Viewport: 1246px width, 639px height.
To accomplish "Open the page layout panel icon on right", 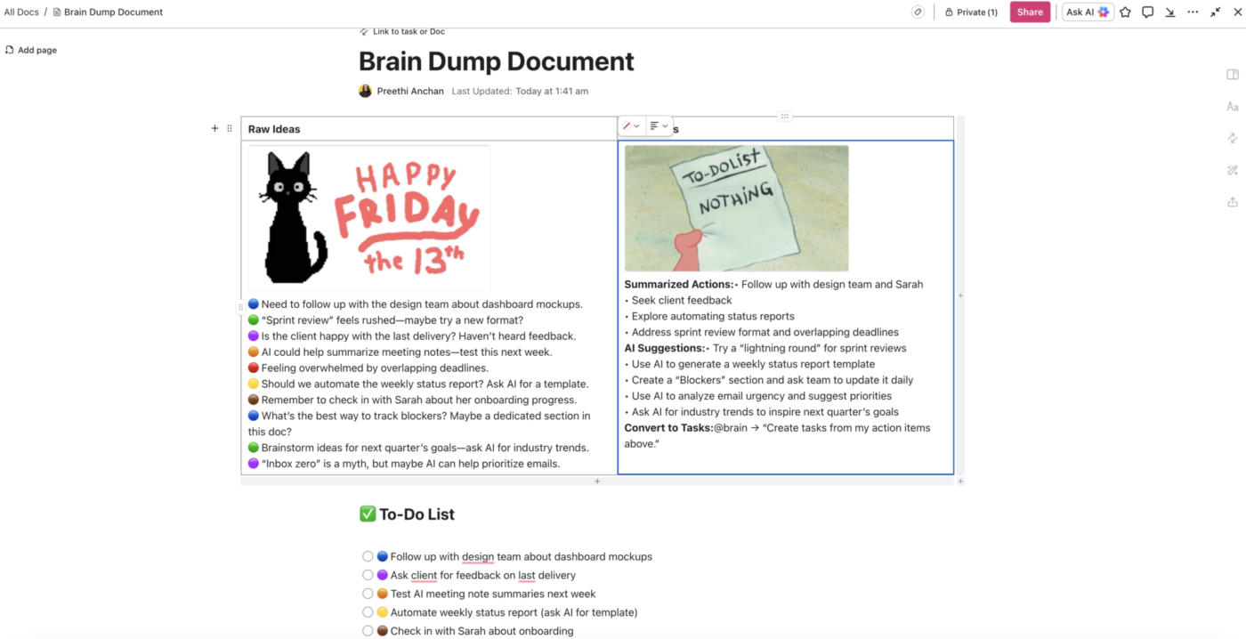I will tap(1233, 75).
